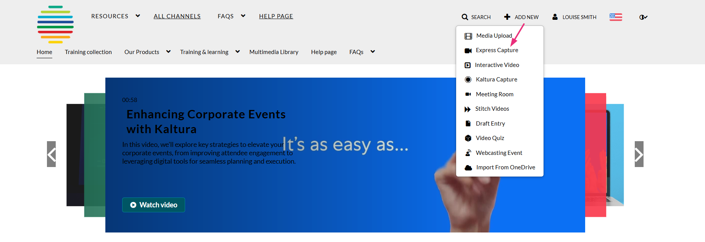Go to next carousel slide

pyautogui.click(x=639, y=154)
